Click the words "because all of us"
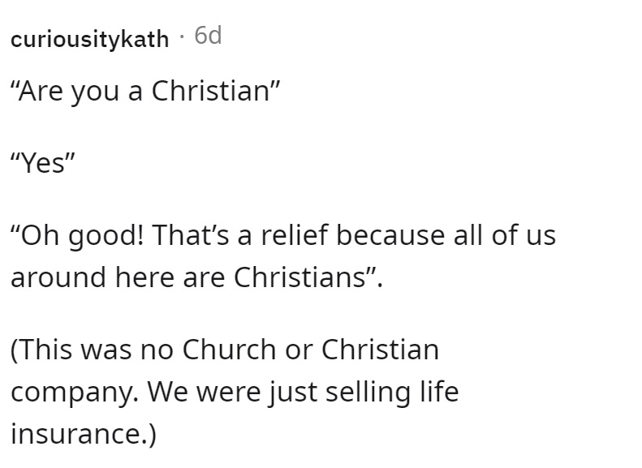This screenshot has width=642, height=468. pyautogui.click(x=446, y=236)
